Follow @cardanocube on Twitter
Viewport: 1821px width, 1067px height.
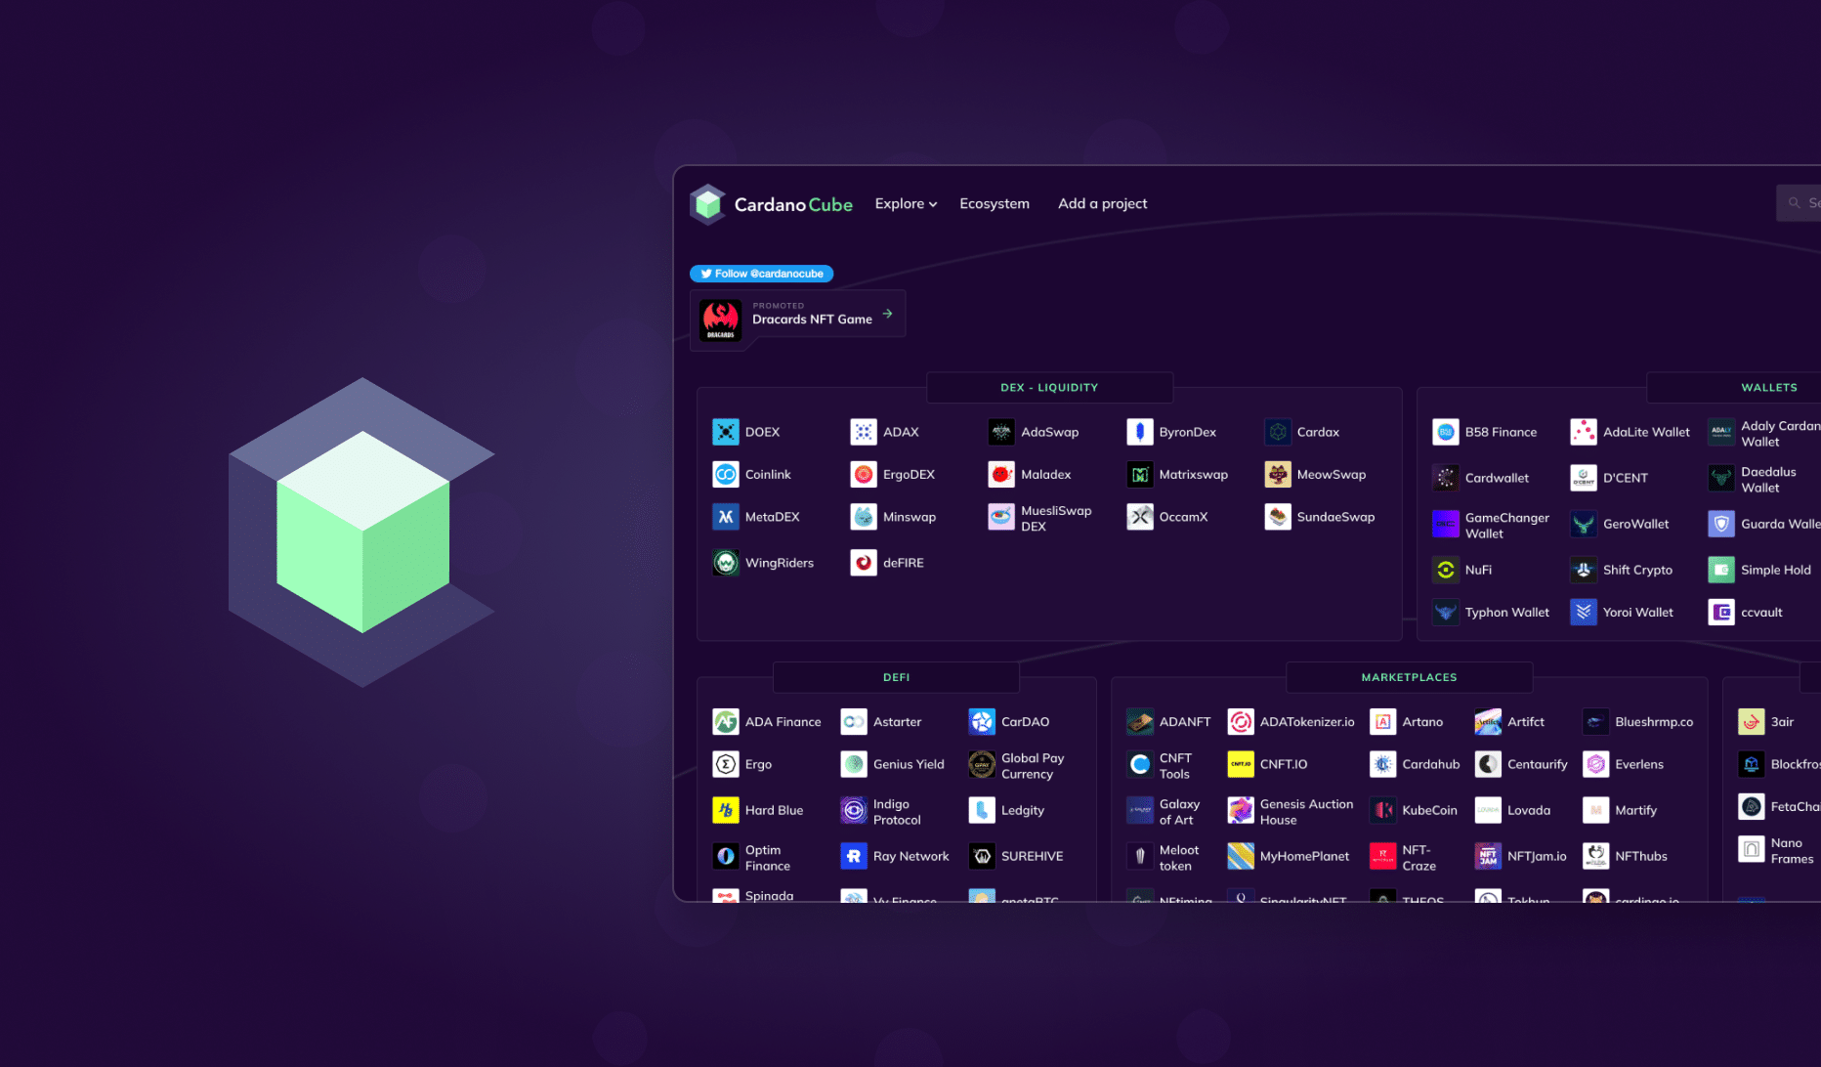(x=761, y=274)
